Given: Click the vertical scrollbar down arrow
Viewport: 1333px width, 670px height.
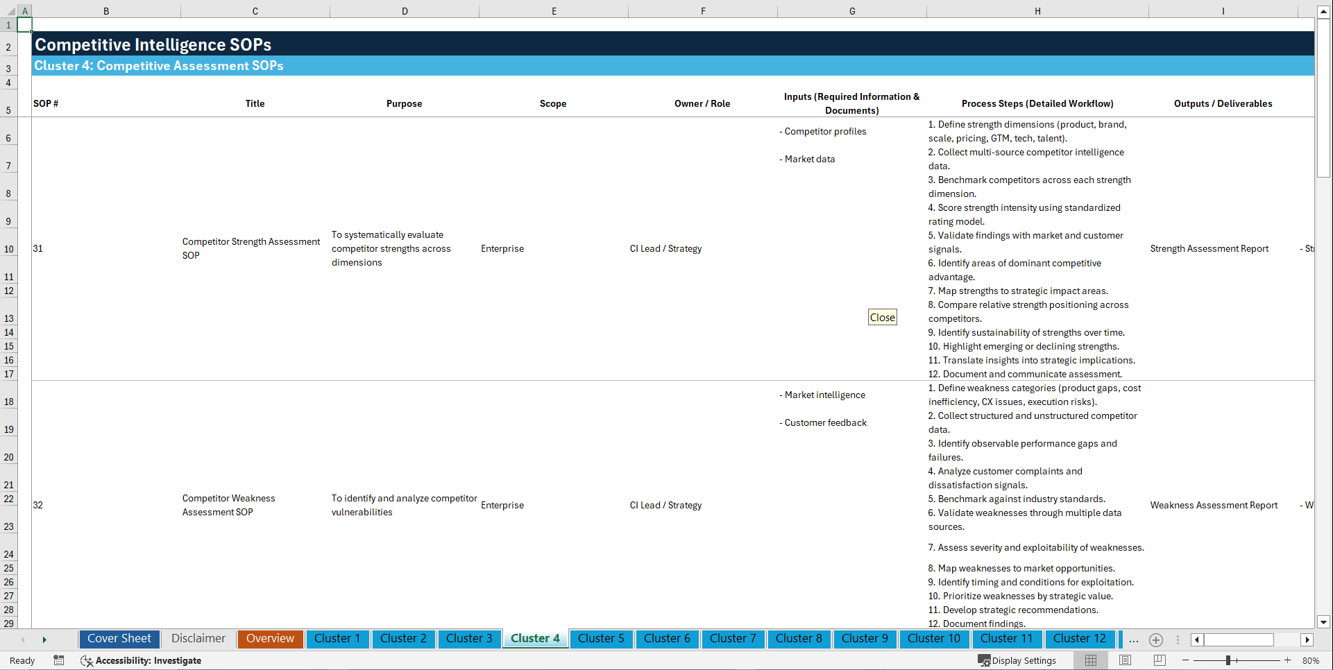Looking at the screenshot, I should pyautogui.click(x=1325, y=623).
